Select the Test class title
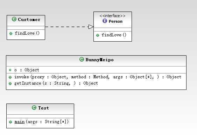This screenshot has height=135, width=197. (43, 108)
